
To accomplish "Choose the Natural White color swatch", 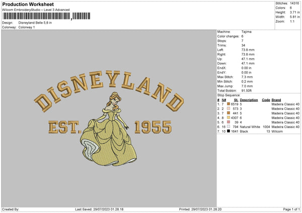I will 229,127.
